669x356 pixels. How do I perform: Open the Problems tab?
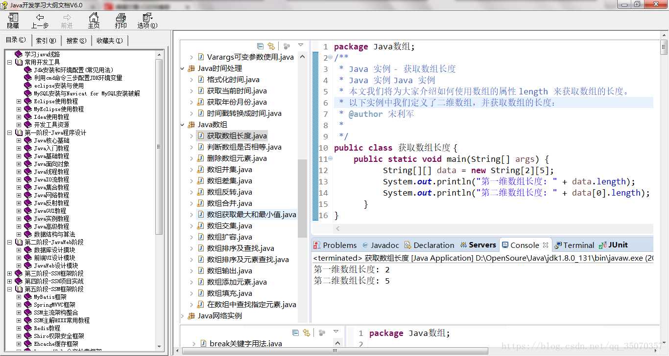(335, 245)
